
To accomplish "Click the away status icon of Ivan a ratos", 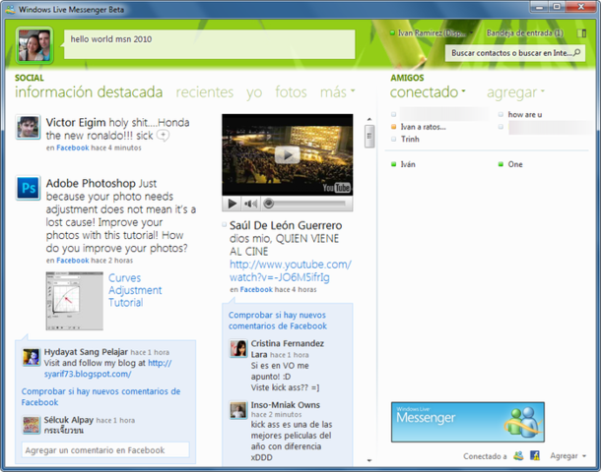I will (x=394, y=127).
